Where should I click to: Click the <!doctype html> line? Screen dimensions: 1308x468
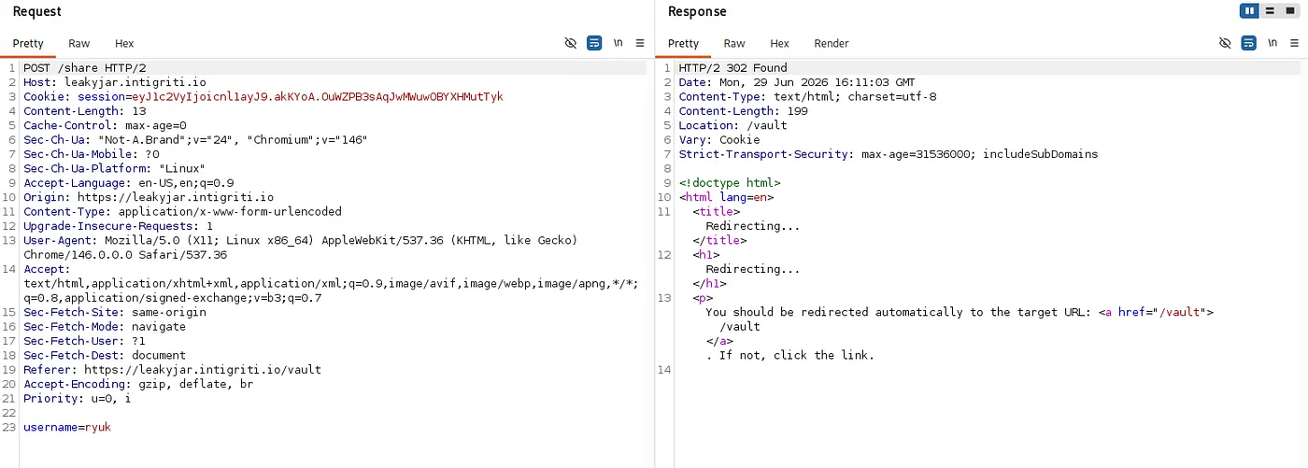point(730,183)
